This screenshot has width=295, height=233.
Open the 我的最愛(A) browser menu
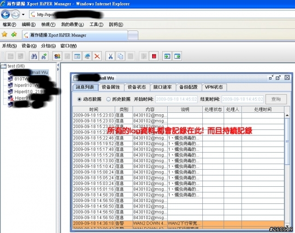tap(72, 25)
